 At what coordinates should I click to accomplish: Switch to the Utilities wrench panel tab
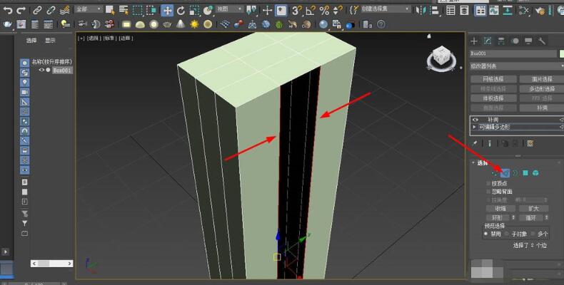(542, 41)
